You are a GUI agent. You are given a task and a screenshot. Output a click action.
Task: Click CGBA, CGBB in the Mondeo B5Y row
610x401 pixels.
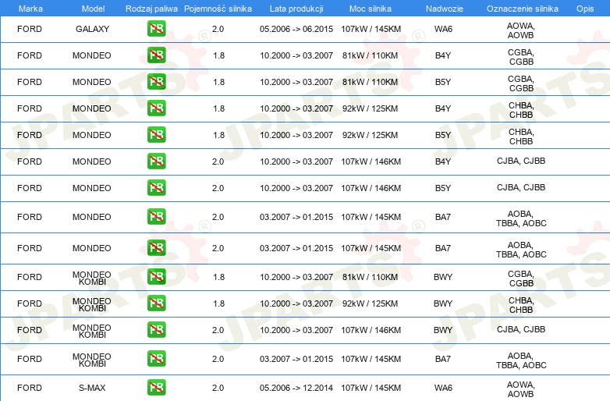(521, 83)
